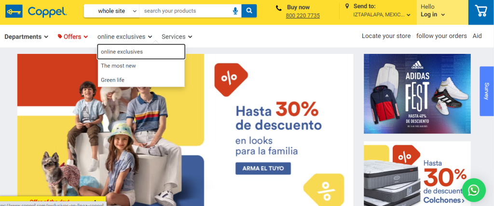This screenshot has height=206, width=494.
Task: Select online exclusives in the open menu
Action: point(141,51)
